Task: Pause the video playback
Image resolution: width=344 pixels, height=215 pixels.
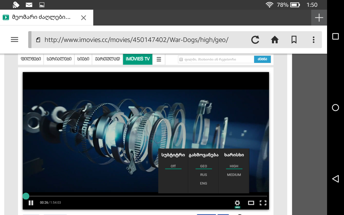Action: coord(31,203)
